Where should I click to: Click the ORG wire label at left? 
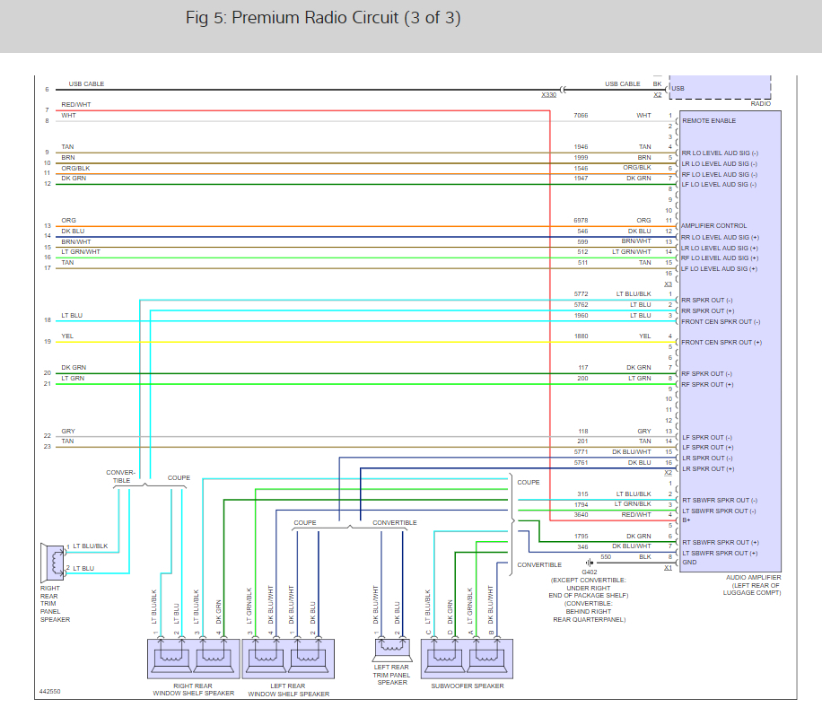[68, 221]
